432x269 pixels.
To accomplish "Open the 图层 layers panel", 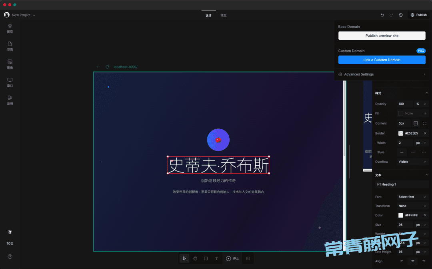I will [10, 28].
